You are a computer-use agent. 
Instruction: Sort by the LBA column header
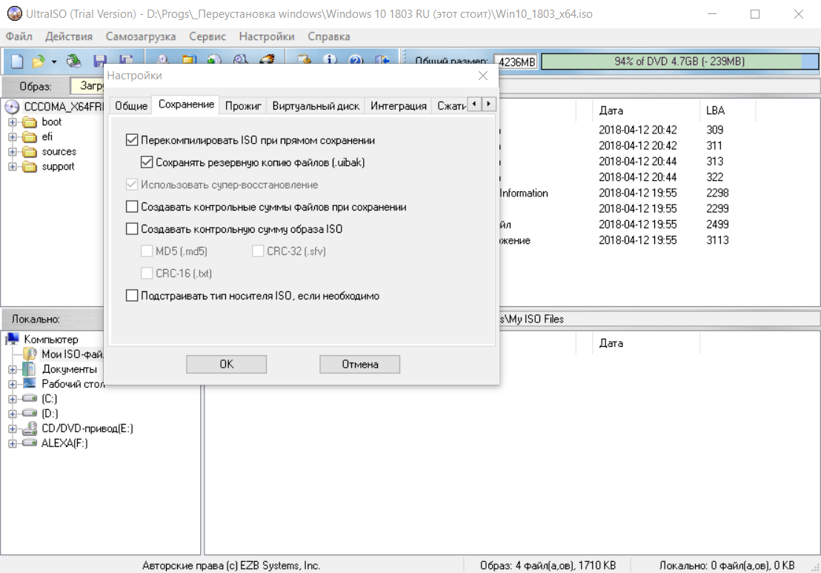pos(728,110)
